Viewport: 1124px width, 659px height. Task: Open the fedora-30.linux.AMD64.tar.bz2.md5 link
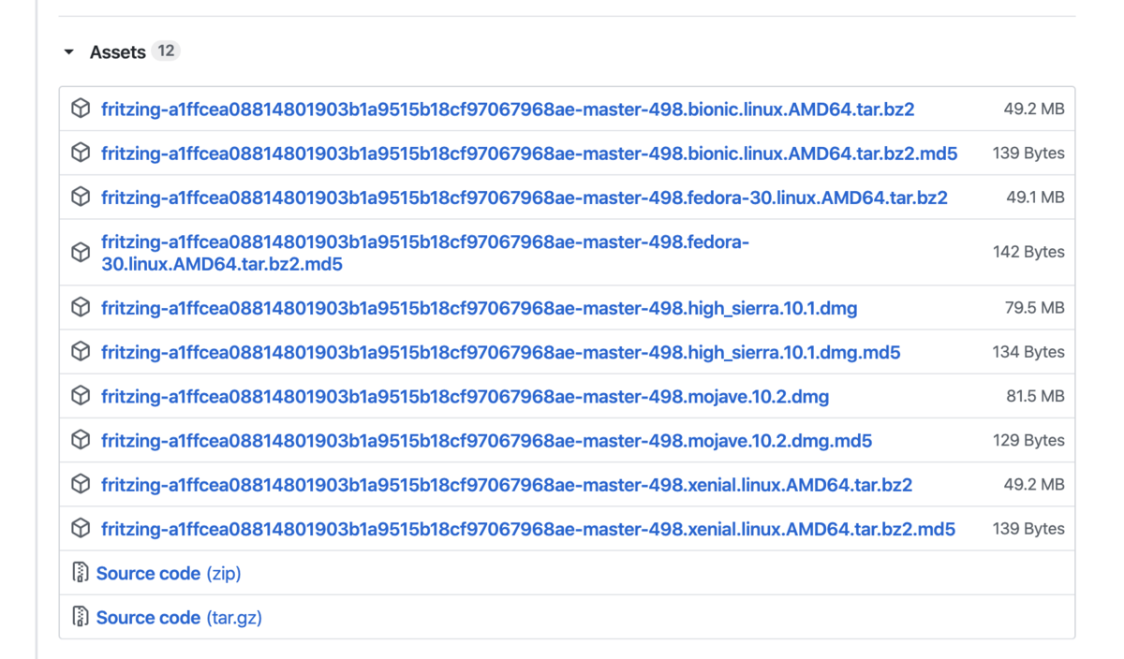425,253
